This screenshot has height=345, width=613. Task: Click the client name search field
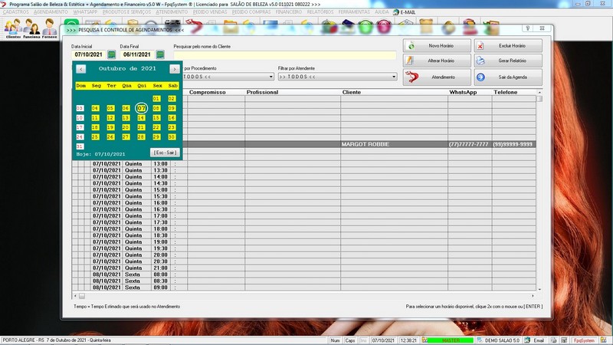[284, 54]
